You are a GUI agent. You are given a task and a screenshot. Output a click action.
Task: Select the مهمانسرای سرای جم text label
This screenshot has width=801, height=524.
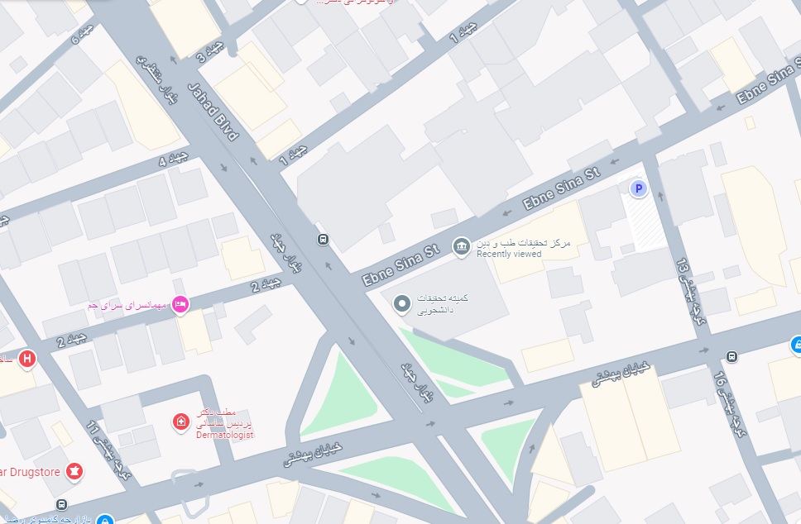click(x=127, y=305)
